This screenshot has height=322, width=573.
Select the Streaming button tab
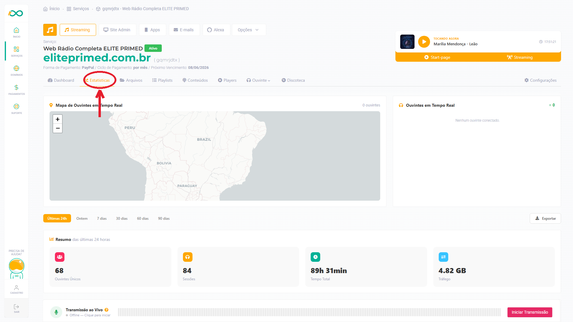78,30
